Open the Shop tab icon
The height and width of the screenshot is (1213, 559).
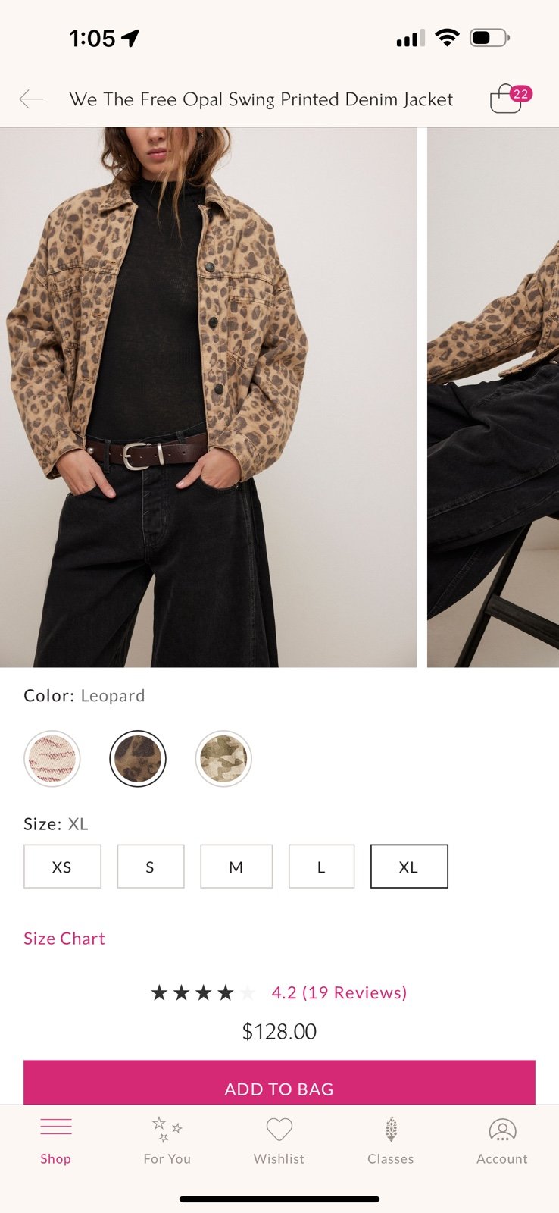[x=56, y=1127]
